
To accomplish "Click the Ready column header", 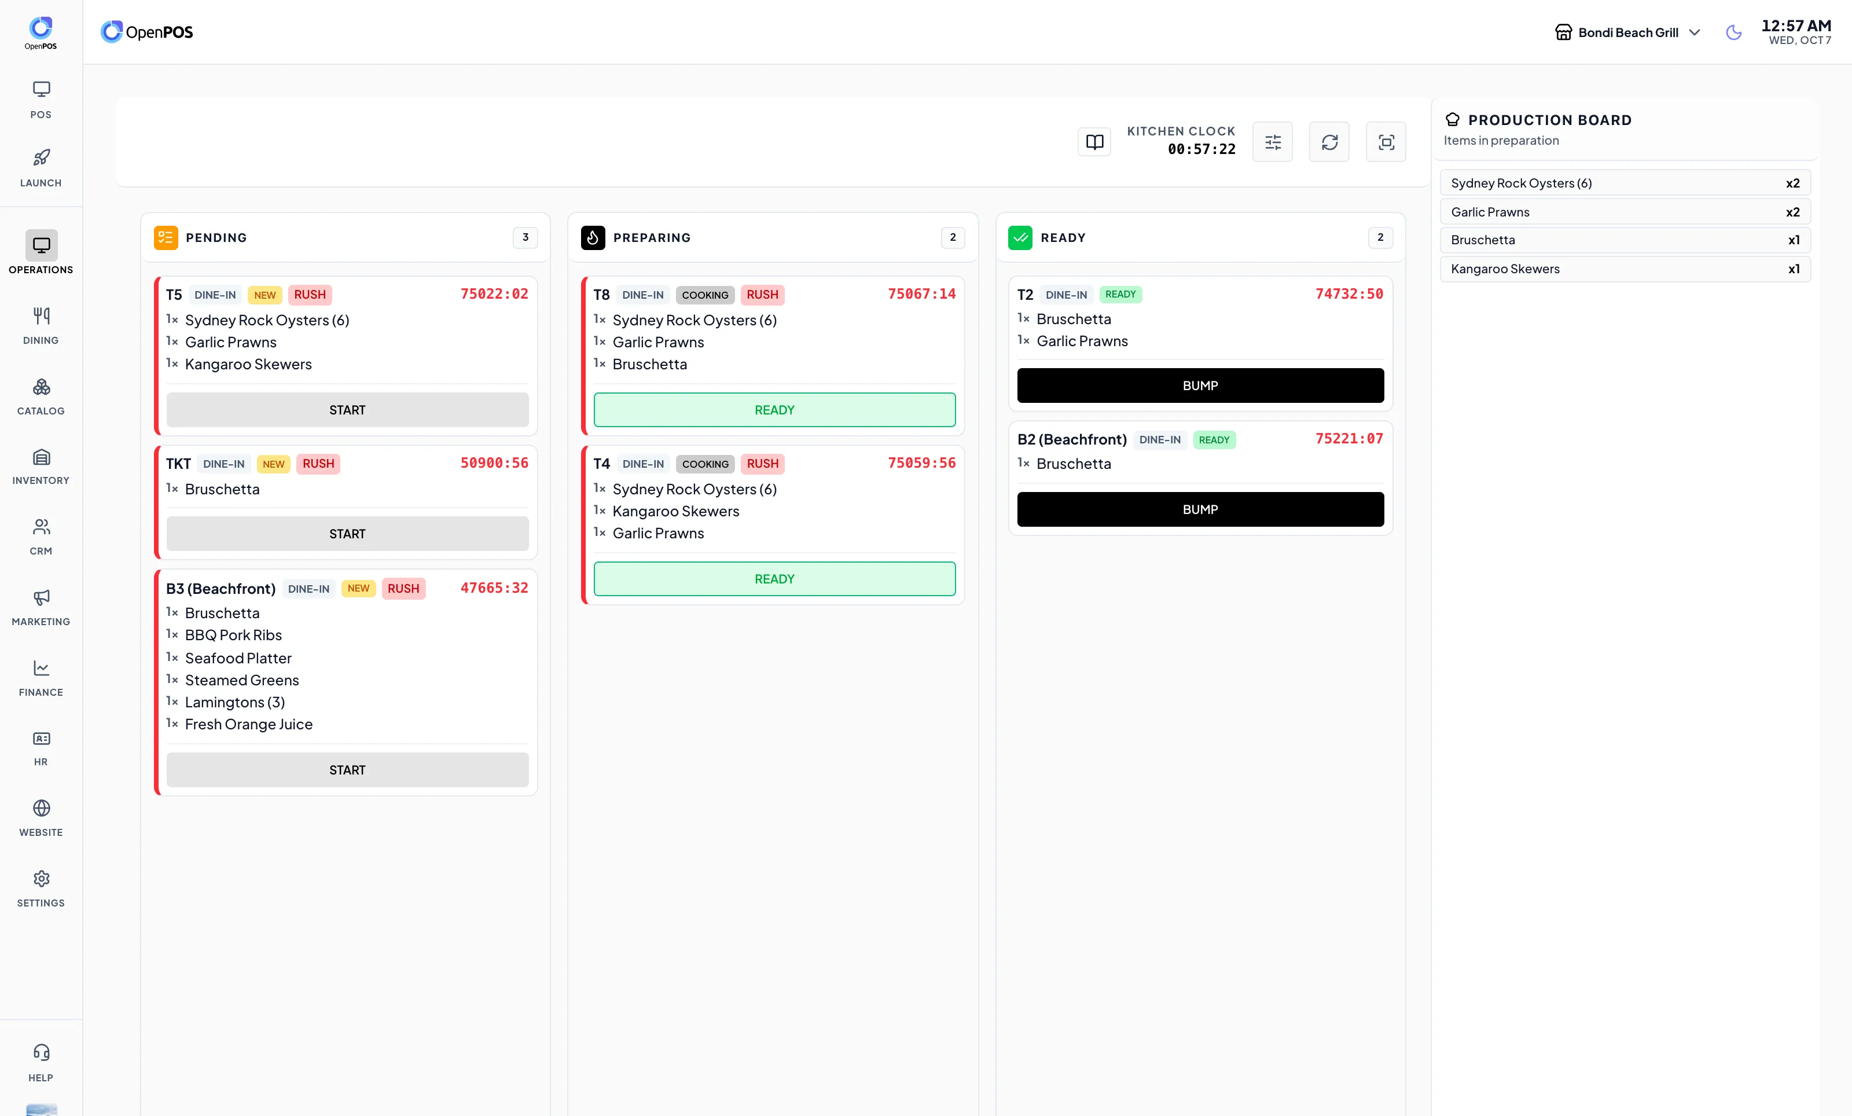I will click(1200, 237).
